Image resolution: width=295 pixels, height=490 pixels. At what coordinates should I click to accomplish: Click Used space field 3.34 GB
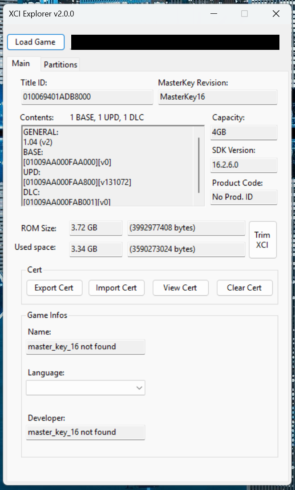96,249
